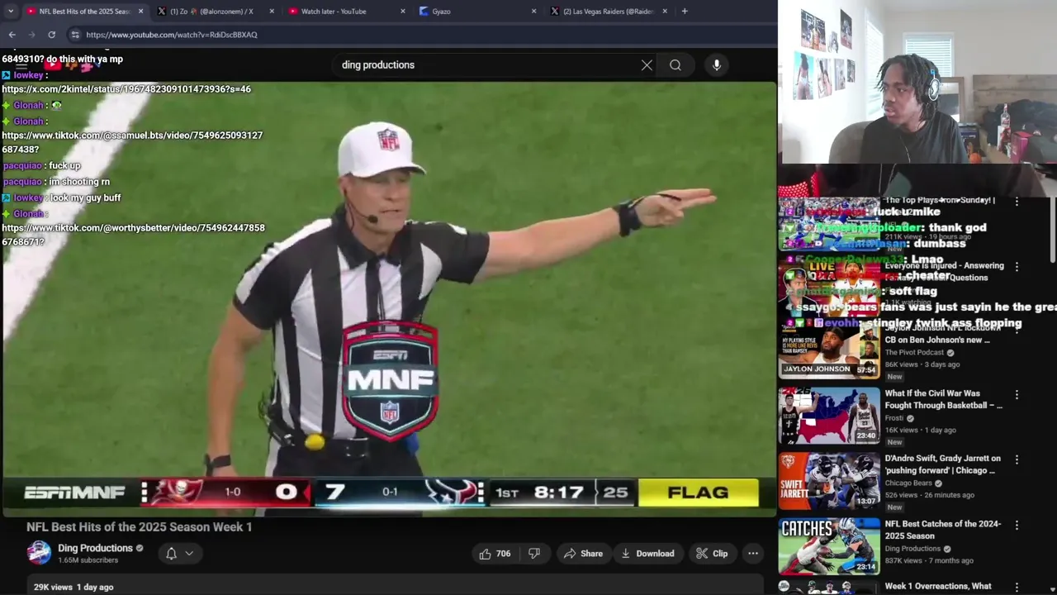
Task: Dislike the video with thumbs down
Action: pyautogui.click(x=534, y=554)
